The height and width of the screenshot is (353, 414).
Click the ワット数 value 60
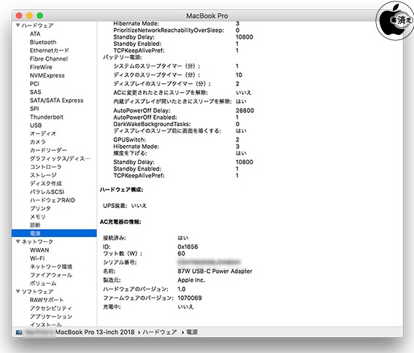click(x=181, y=254)
